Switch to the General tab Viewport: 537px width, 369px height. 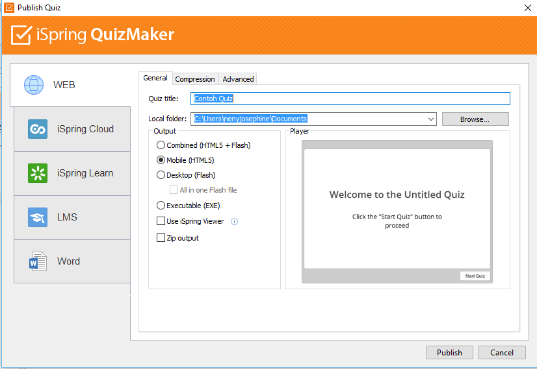coord(155,78)
